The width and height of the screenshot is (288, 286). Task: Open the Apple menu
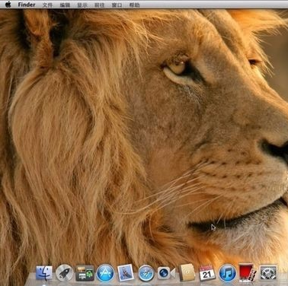click(8, 5)
